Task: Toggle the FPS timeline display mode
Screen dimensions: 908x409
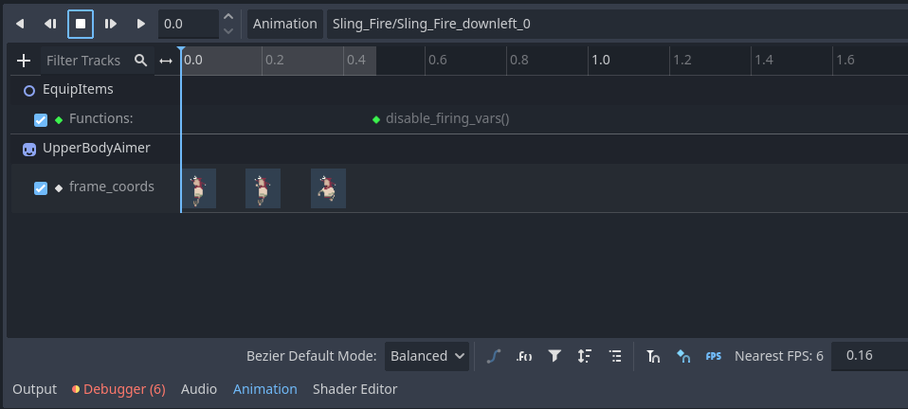Action: point(714,356)
